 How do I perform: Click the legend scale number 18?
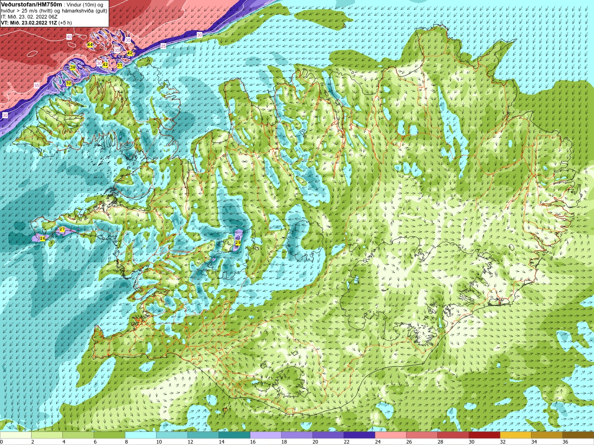[x=284, y=442]
